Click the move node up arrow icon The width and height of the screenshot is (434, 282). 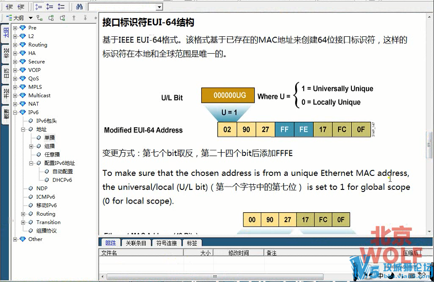(x=74, y=18)
